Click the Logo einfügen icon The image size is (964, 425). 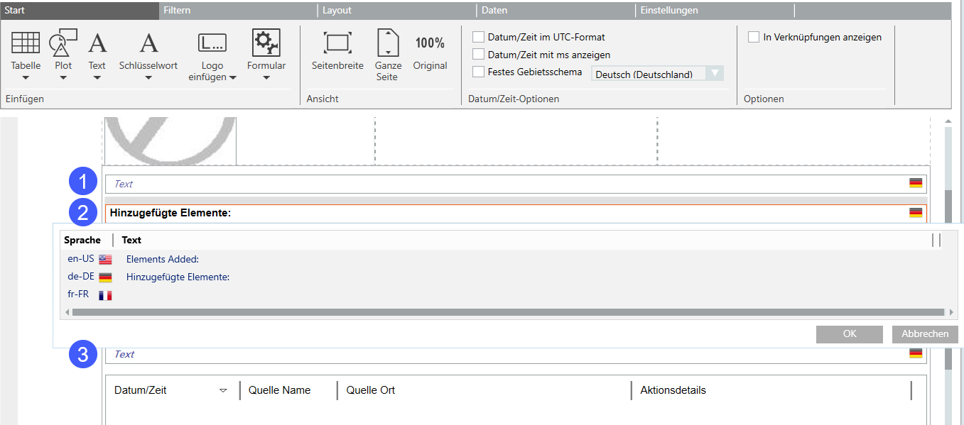[x=212, y=43]
